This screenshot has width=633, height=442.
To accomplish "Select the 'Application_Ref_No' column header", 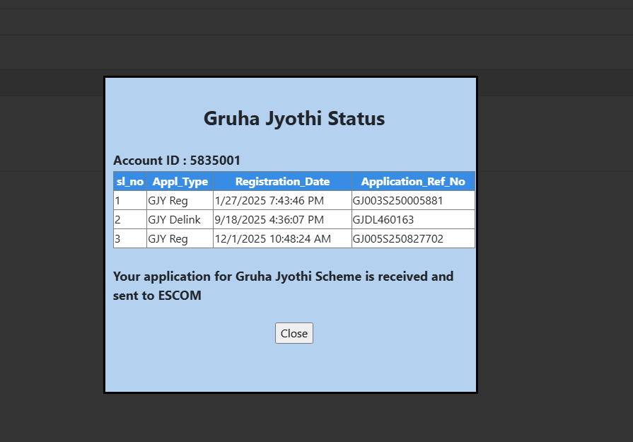I will (x=413, y=181).
